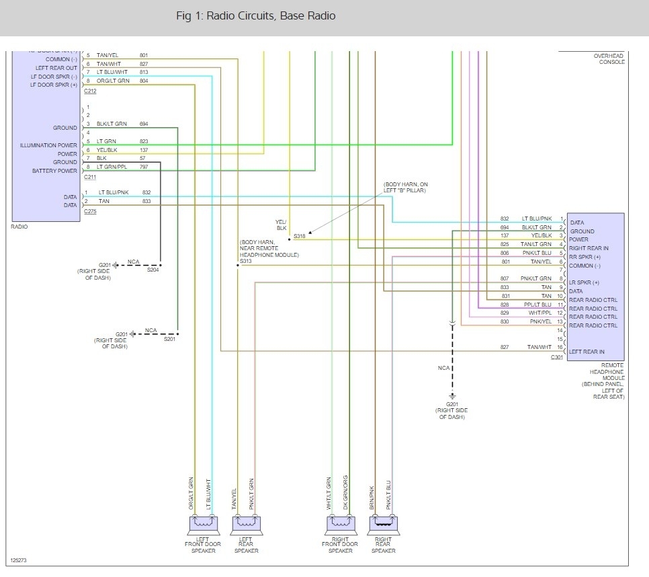Click the C301 connector label

tap(557, 357)
